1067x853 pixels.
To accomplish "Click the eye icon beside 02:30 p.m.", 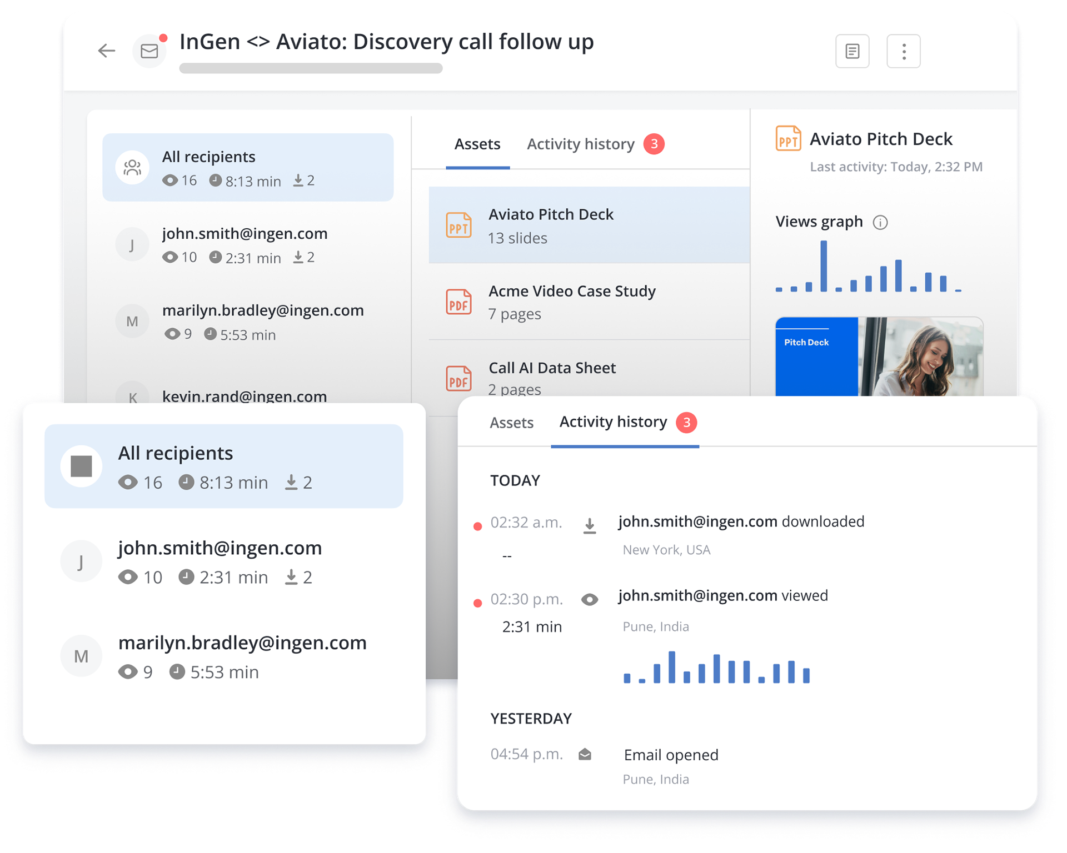I will (590, 599).
